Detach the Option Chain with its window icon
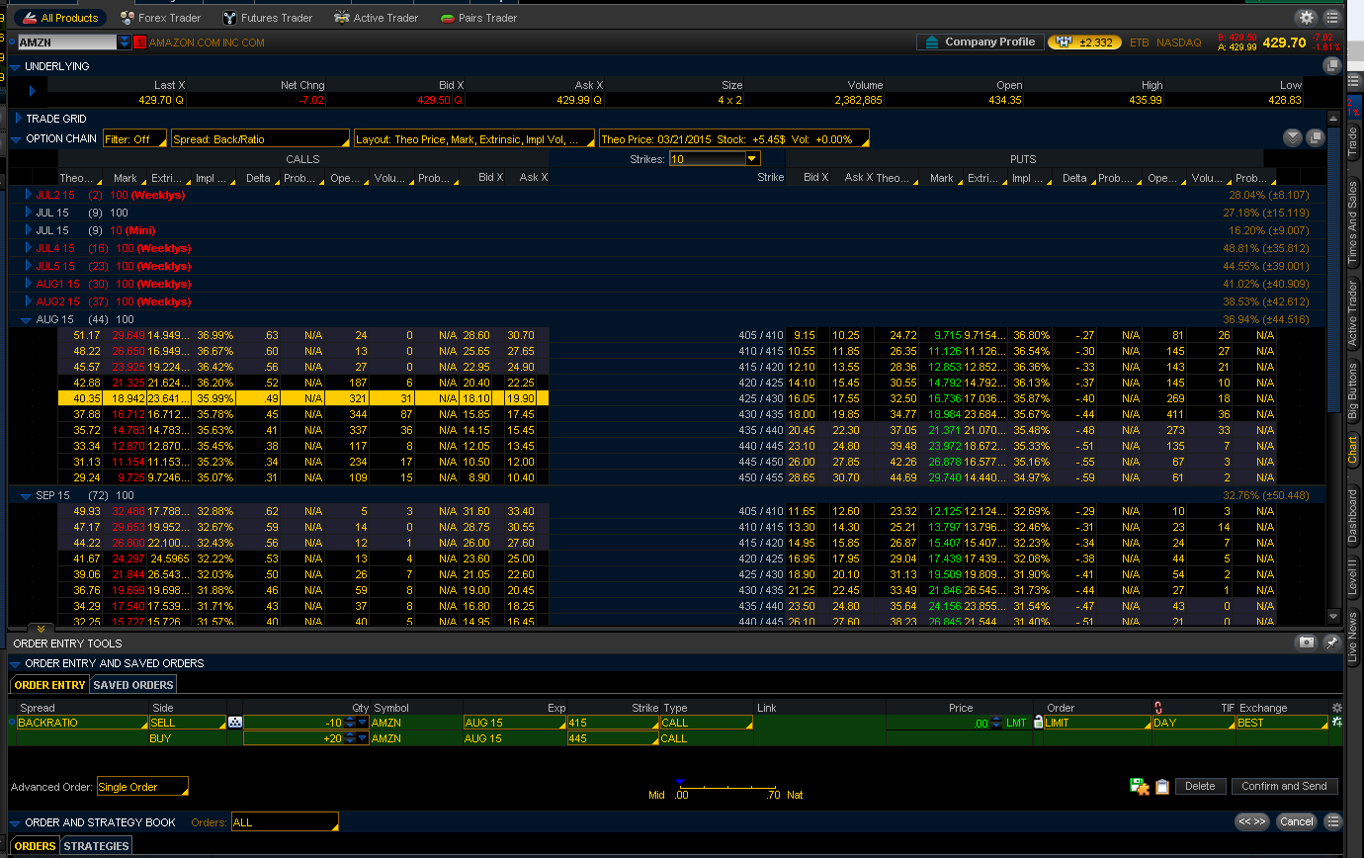1364x858 pixels. click(x=1315, y=138)
